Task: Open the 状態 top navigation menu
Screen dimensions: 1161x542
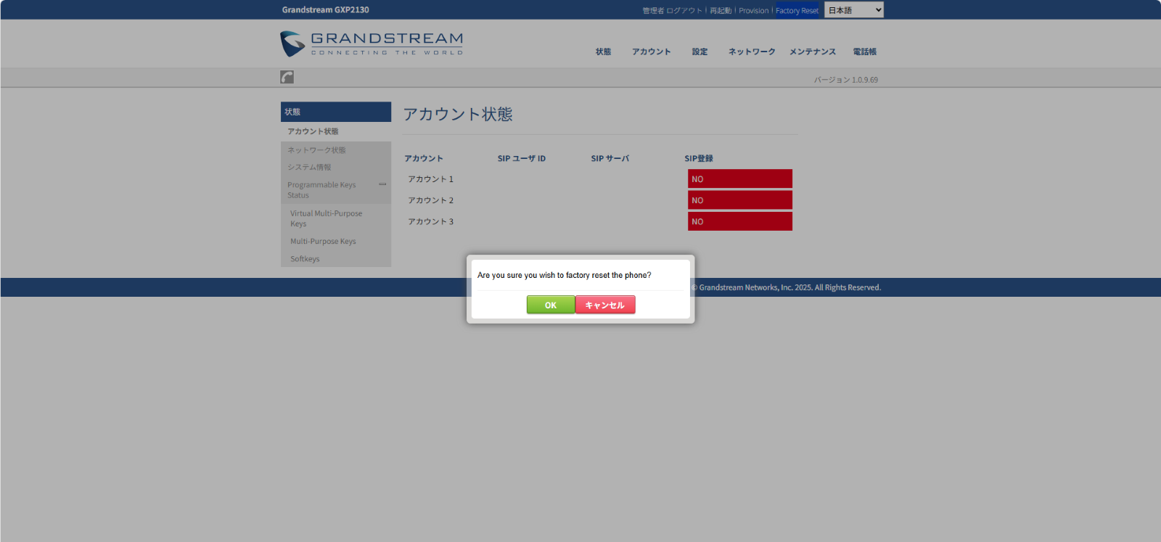Action: [603, 52]
